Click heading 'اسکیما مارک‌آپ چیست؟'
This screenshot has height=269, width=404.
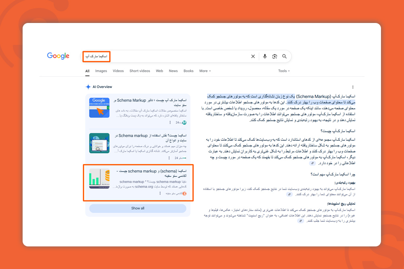click(x=338, y=131)
